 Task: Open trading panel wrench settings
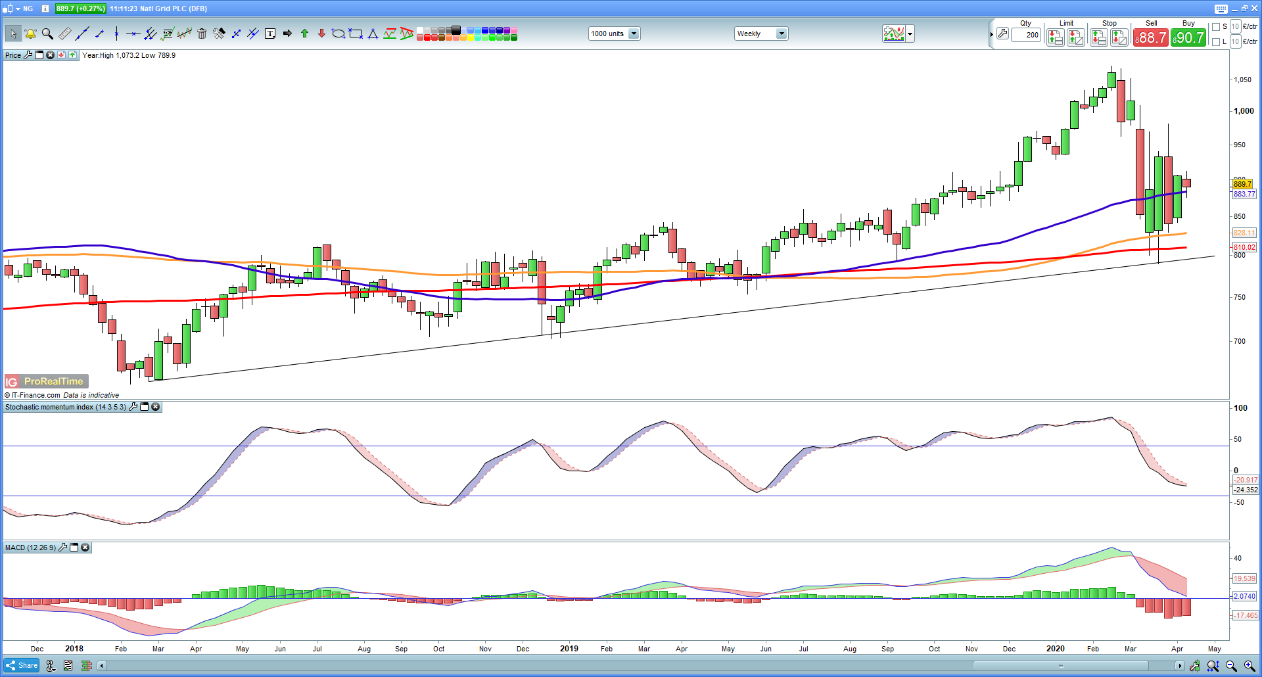point(1002,34)
